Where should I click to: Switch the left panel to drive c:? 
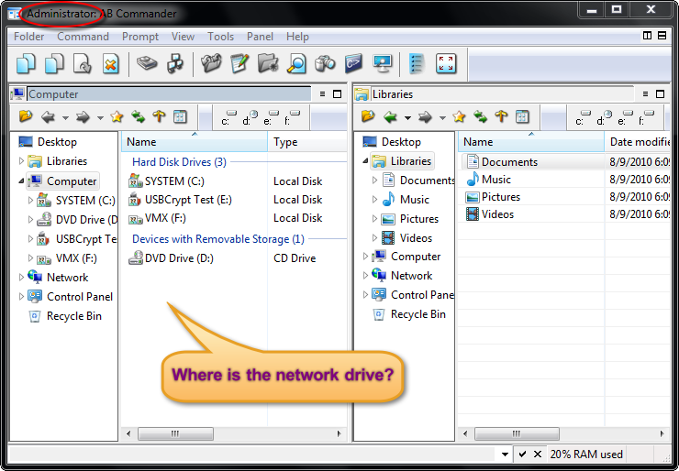[228, 118]
